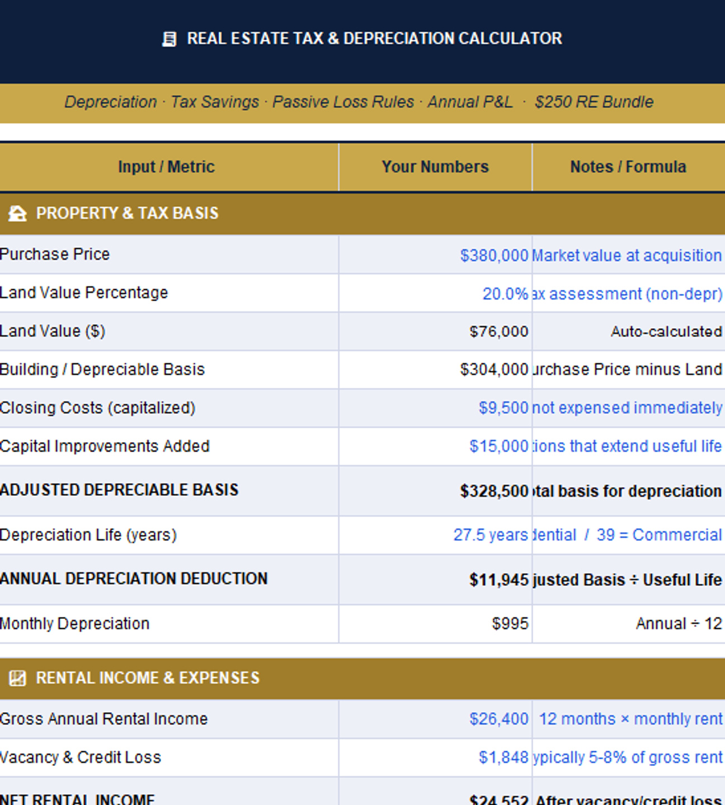Screen dimensions: 725x805
Task: Click the 'Market value at acquisition' note
Action: [627, 255]
